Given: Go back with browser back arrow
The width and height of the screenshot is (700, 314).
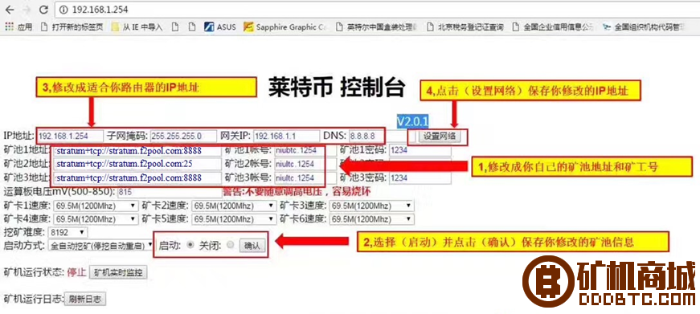Looking at the screenshot, I should coord(9,10).
